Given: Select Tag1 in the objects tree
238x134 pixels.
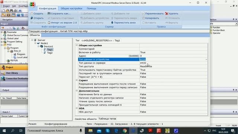Looking at the screenshot, I should click(x=49, y=50).
